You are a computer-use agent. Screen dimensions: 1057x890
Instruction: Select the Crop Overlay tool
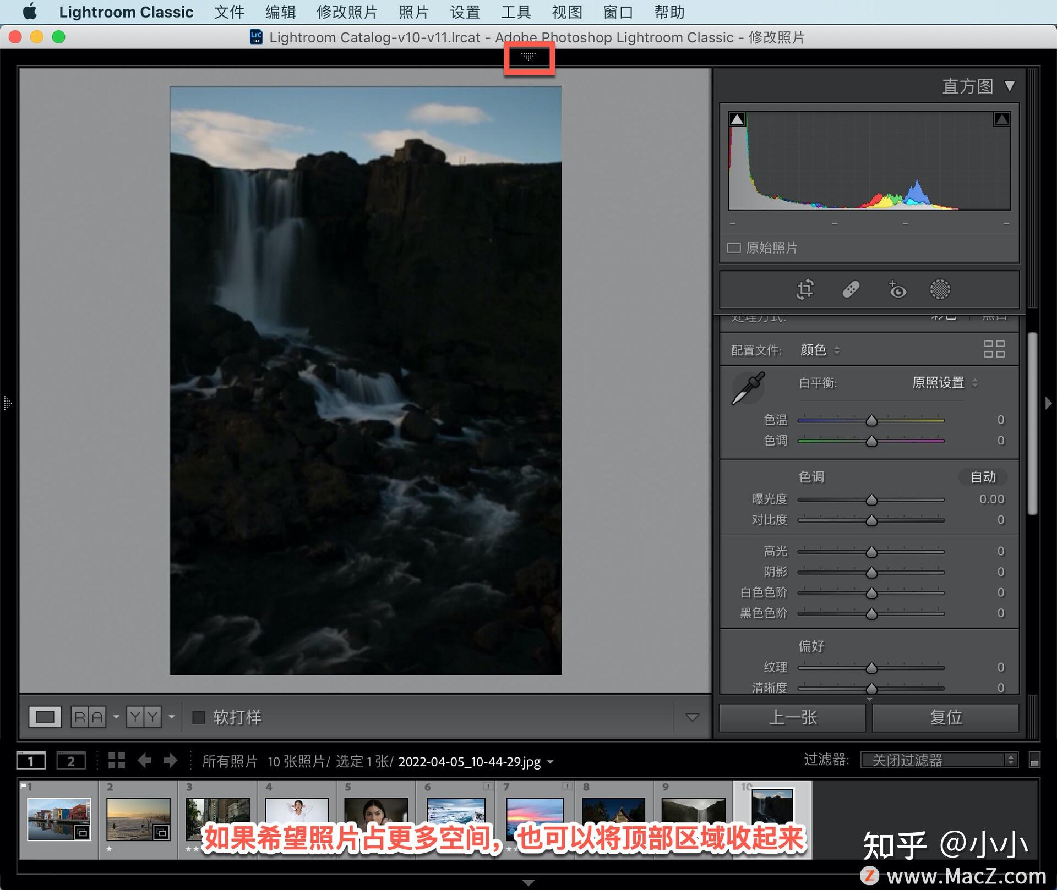pyautogui.click(x=804, y=290)
